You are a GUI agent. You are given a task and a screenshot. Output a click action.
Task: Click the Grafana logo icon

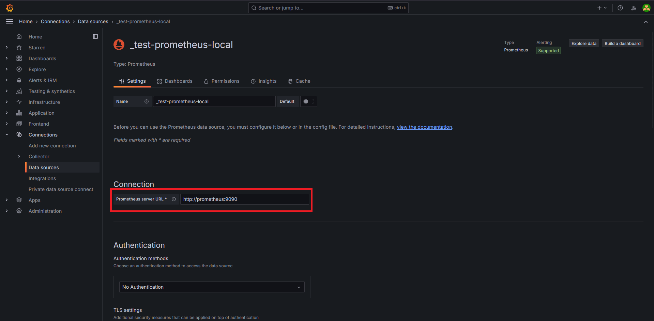(10, 7)
